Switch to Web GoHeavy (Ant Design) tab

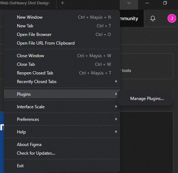tap(28, 3)
